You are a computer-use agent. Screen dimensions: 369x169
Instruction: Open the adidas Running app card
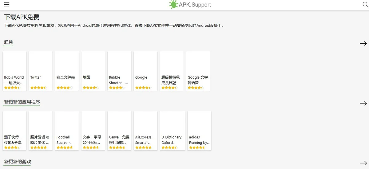[x=199, y=131]
